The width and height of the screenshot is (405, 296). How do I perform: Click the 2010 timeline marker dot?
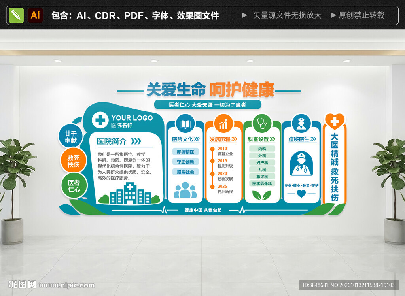(212, 149)
